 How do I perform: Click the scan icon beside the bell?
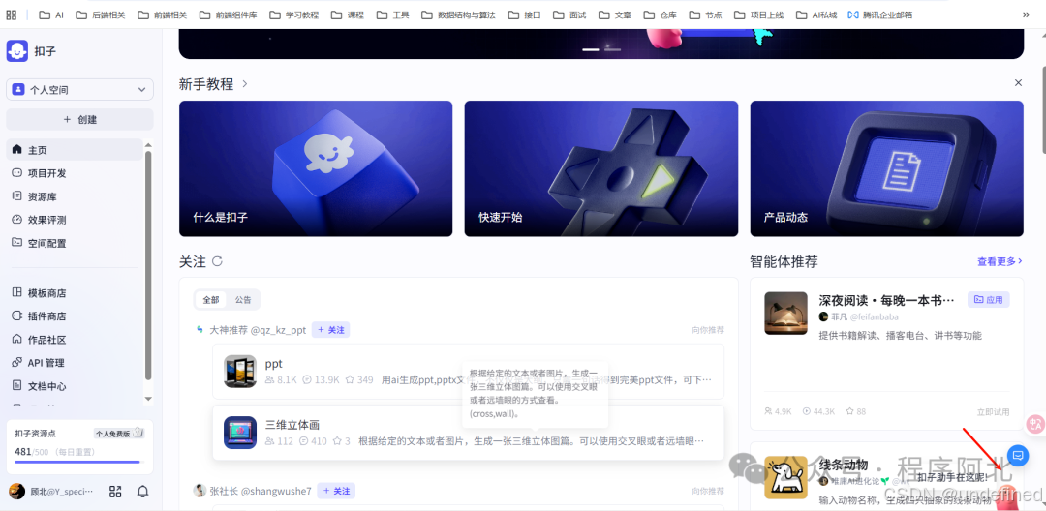coord(115,492)
